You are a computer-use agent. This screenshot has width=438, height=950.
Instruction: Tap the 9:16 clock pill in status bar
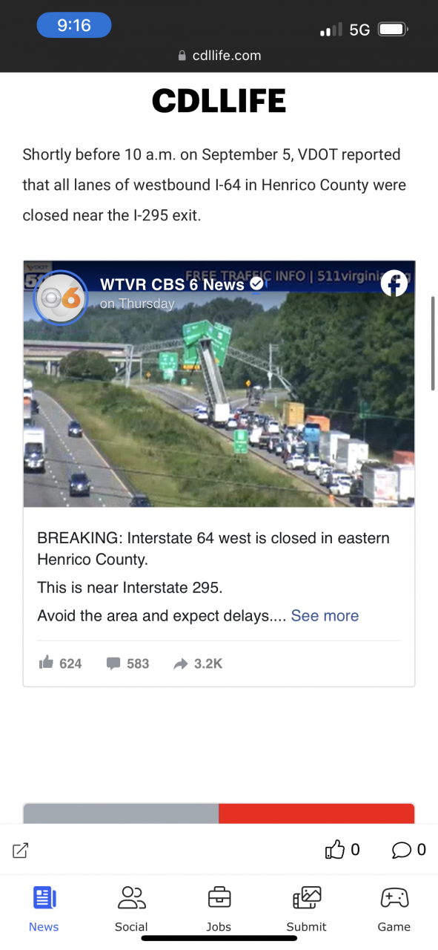pos(74,25)
